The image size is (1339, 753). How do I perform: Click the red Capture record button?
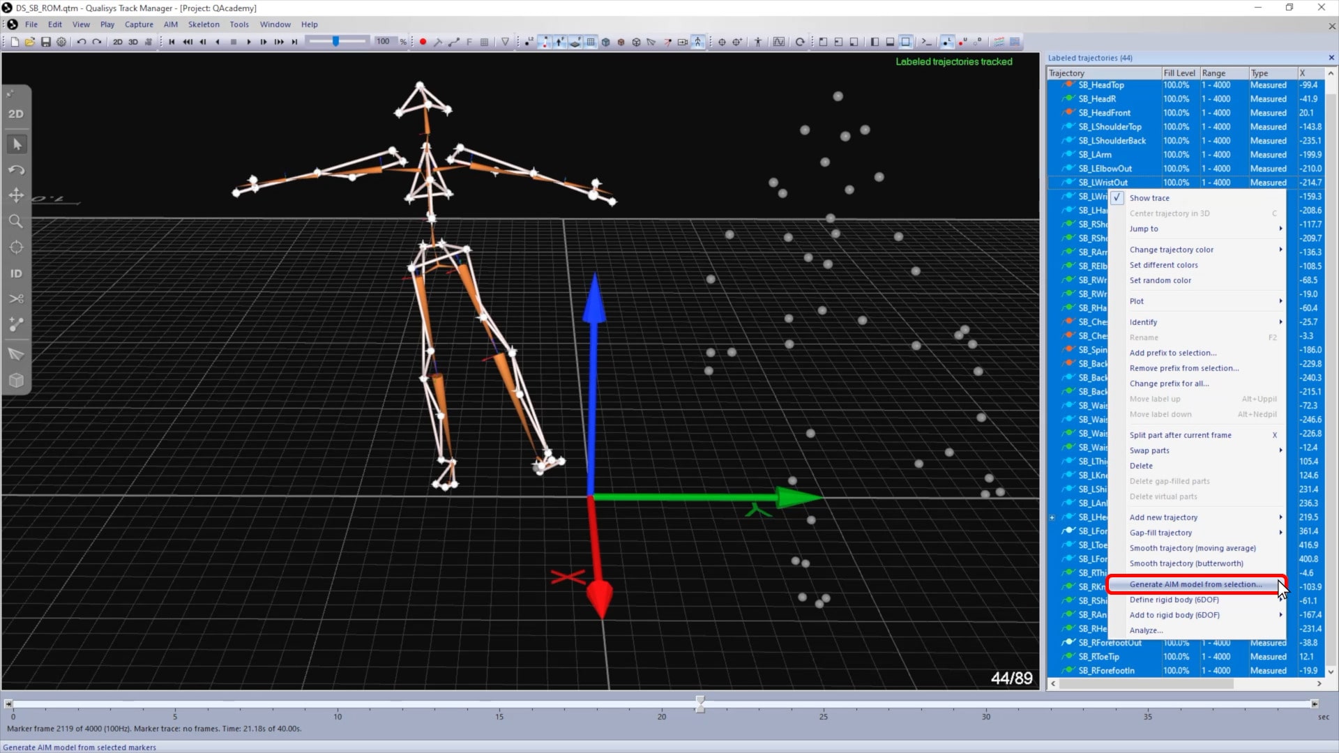423,42
